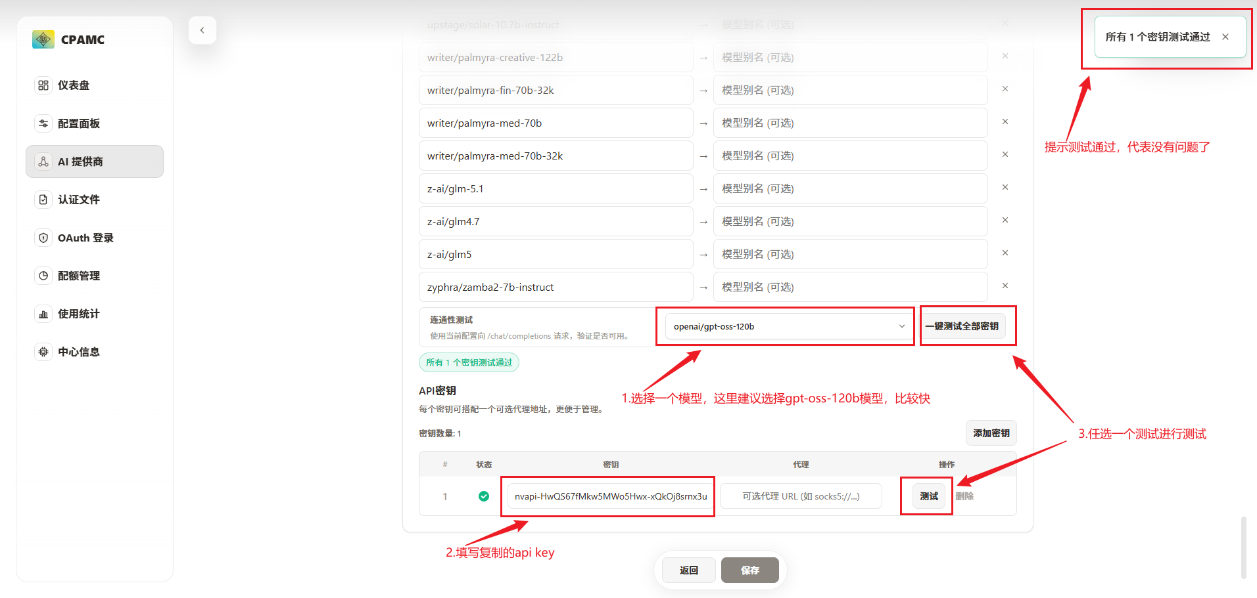Click the pie chart icon beside 配额管理
Screen dimensions: 1257x598
[x=43, y=276]
